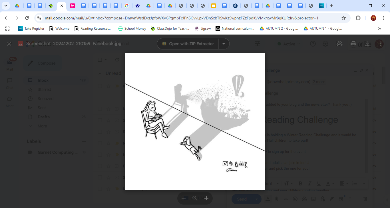Close the active Gmail tab
Viewport: 390px width, 208px height.
click(x=61, y=6)
